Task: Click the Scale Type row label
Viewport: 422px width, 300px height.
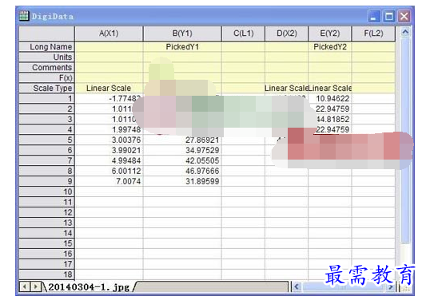Action: tap(47, 88)
